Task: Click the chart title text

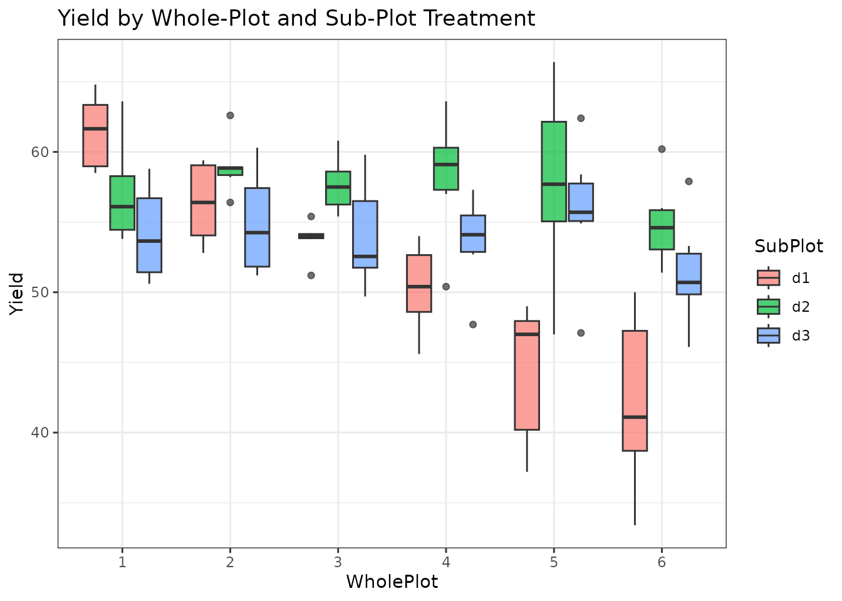Action: tap(296, 19)
